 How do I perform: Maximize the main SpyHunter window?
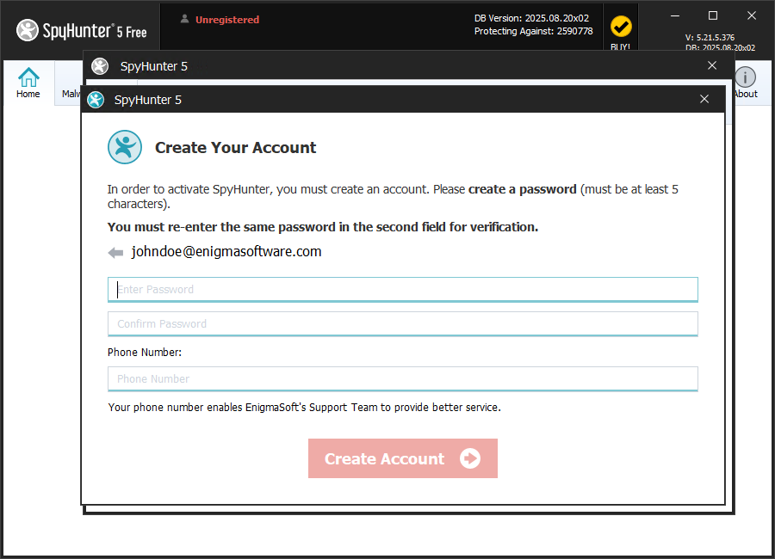tap(712, 15)
